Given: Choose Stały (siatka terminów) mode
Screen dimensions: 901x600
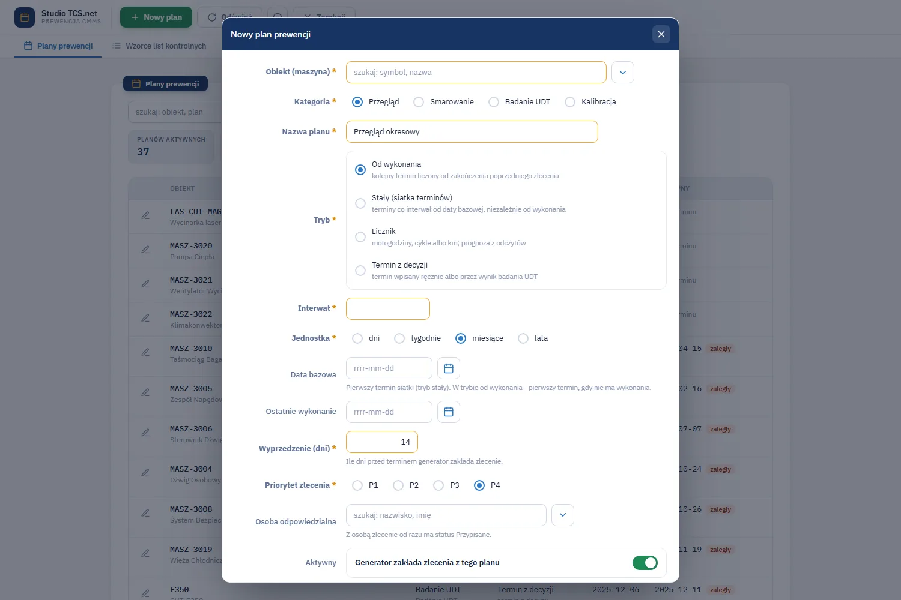Looking at the screenshot, I should click(x=360, y=203).
